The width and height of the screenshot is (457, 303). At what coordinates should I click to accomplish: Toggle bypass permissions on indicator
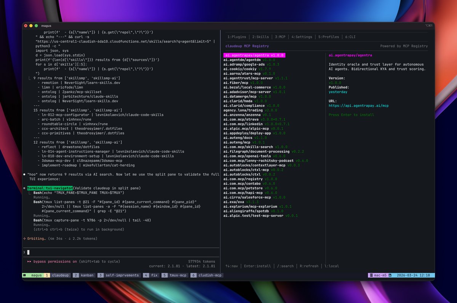coord(55,262)
